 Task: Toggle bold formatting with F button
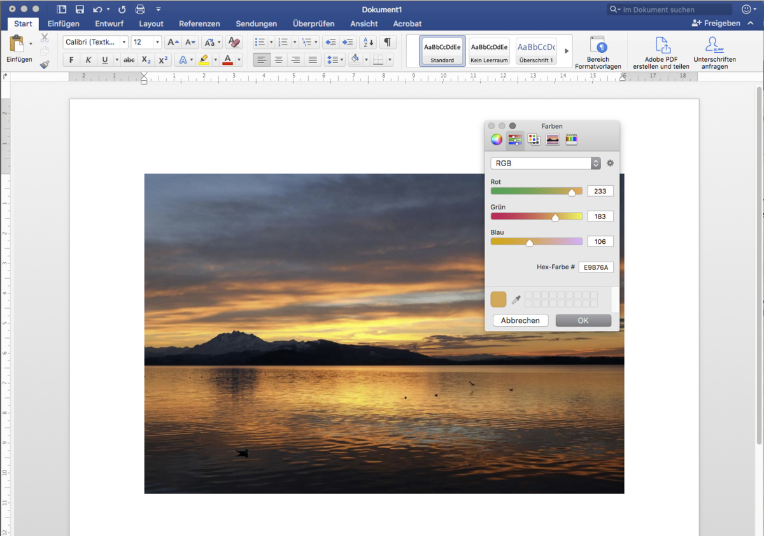coord(71,60)
